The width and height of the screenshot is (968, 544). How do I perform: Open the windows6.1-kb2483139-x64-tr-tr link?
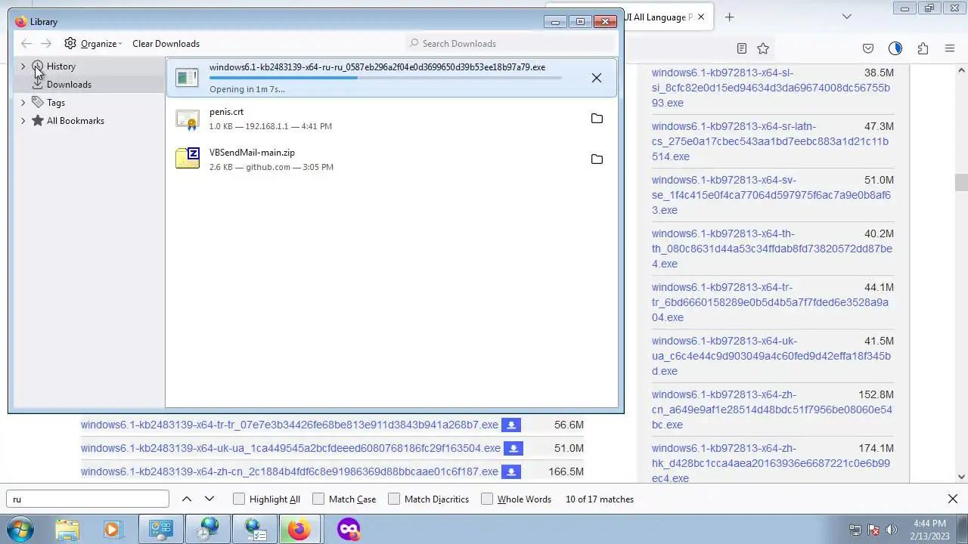pos(290,425)
